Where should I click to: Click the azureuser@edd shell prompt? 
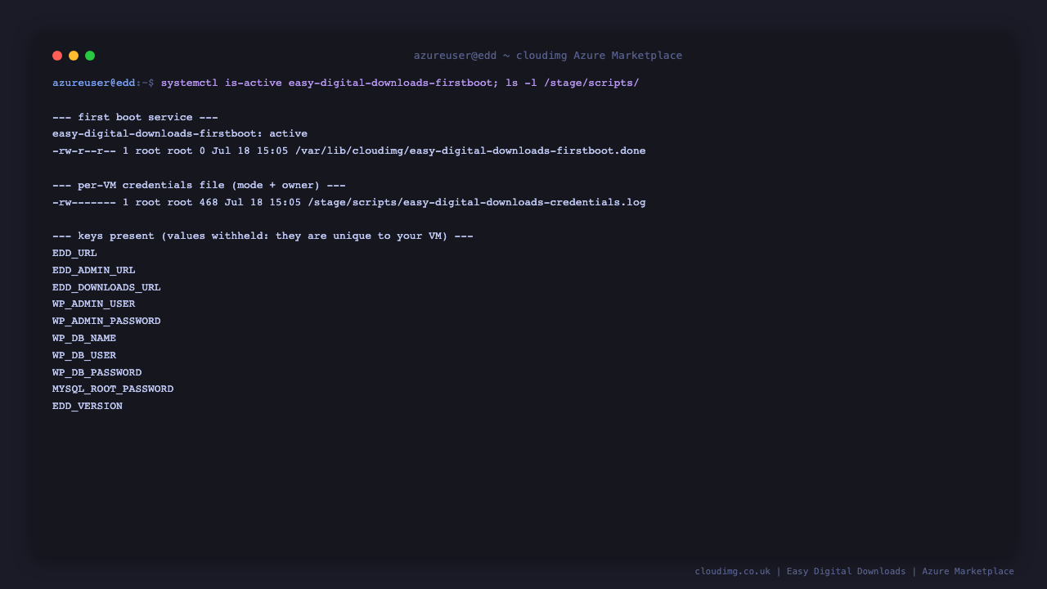click(103, 83)
